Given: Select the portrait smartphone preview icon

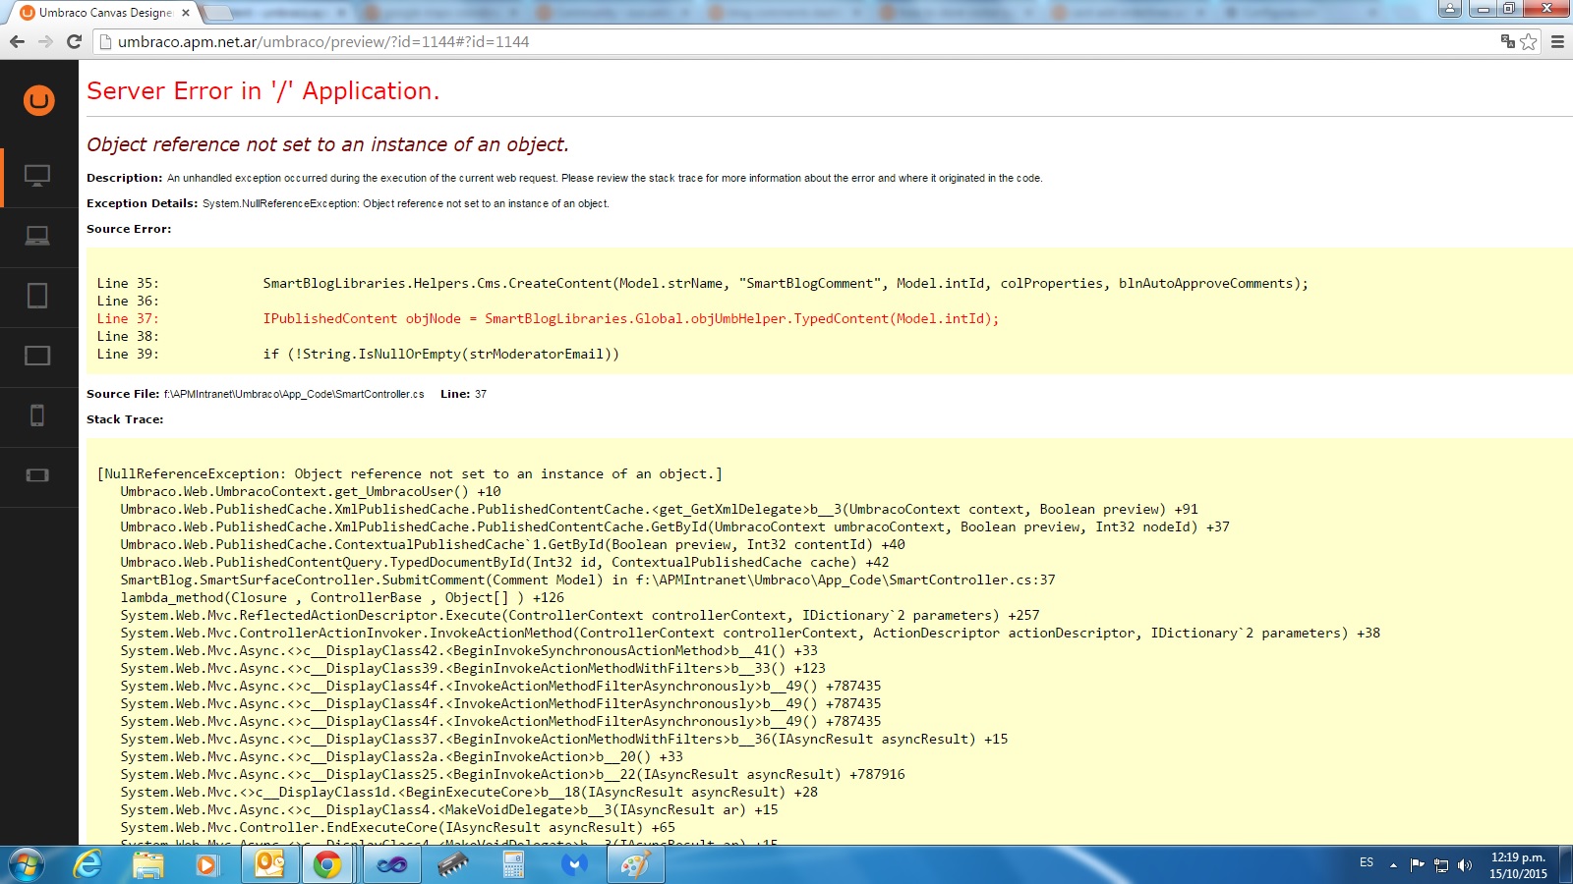Looking at the screenshot, I should point(37,415).
